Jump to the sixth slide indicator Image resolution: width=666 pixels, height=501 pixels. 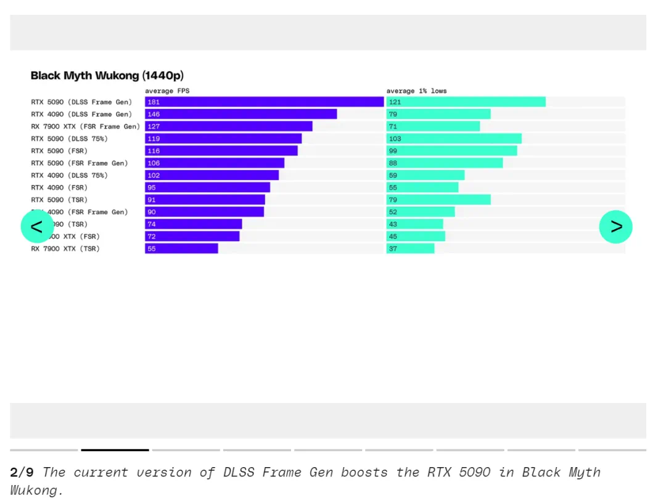point(399,450)
